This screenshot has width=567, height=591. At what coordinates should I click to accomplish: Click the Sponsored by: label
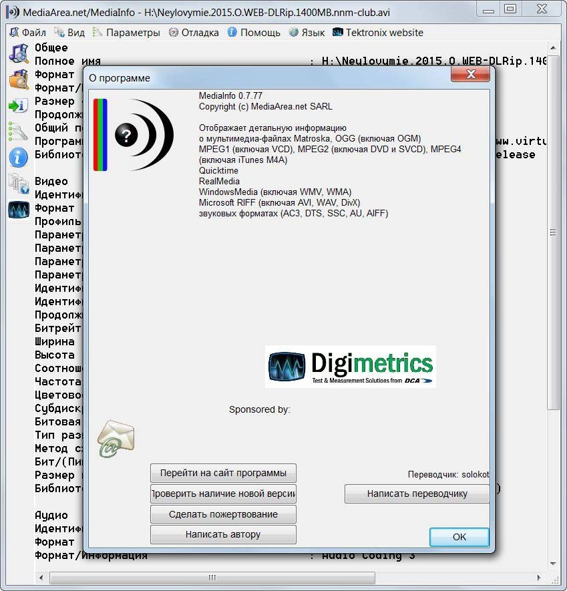[259, 410]
